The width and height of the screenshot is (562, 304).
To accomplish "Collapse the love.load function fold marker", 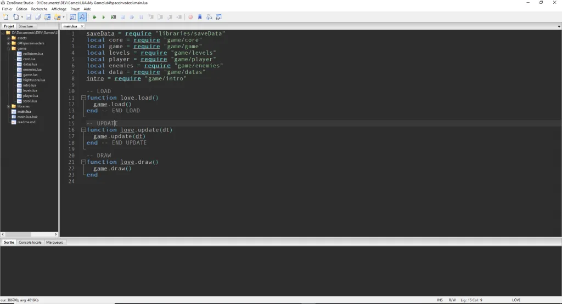I will [83, 98].
